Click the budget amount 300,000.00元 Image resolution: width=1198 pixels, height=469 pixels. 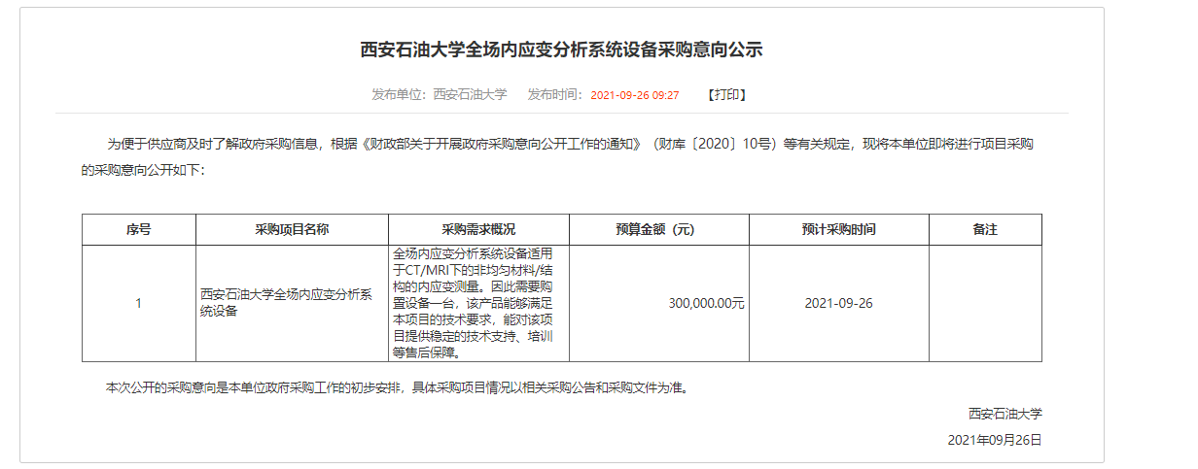point(707,303)
